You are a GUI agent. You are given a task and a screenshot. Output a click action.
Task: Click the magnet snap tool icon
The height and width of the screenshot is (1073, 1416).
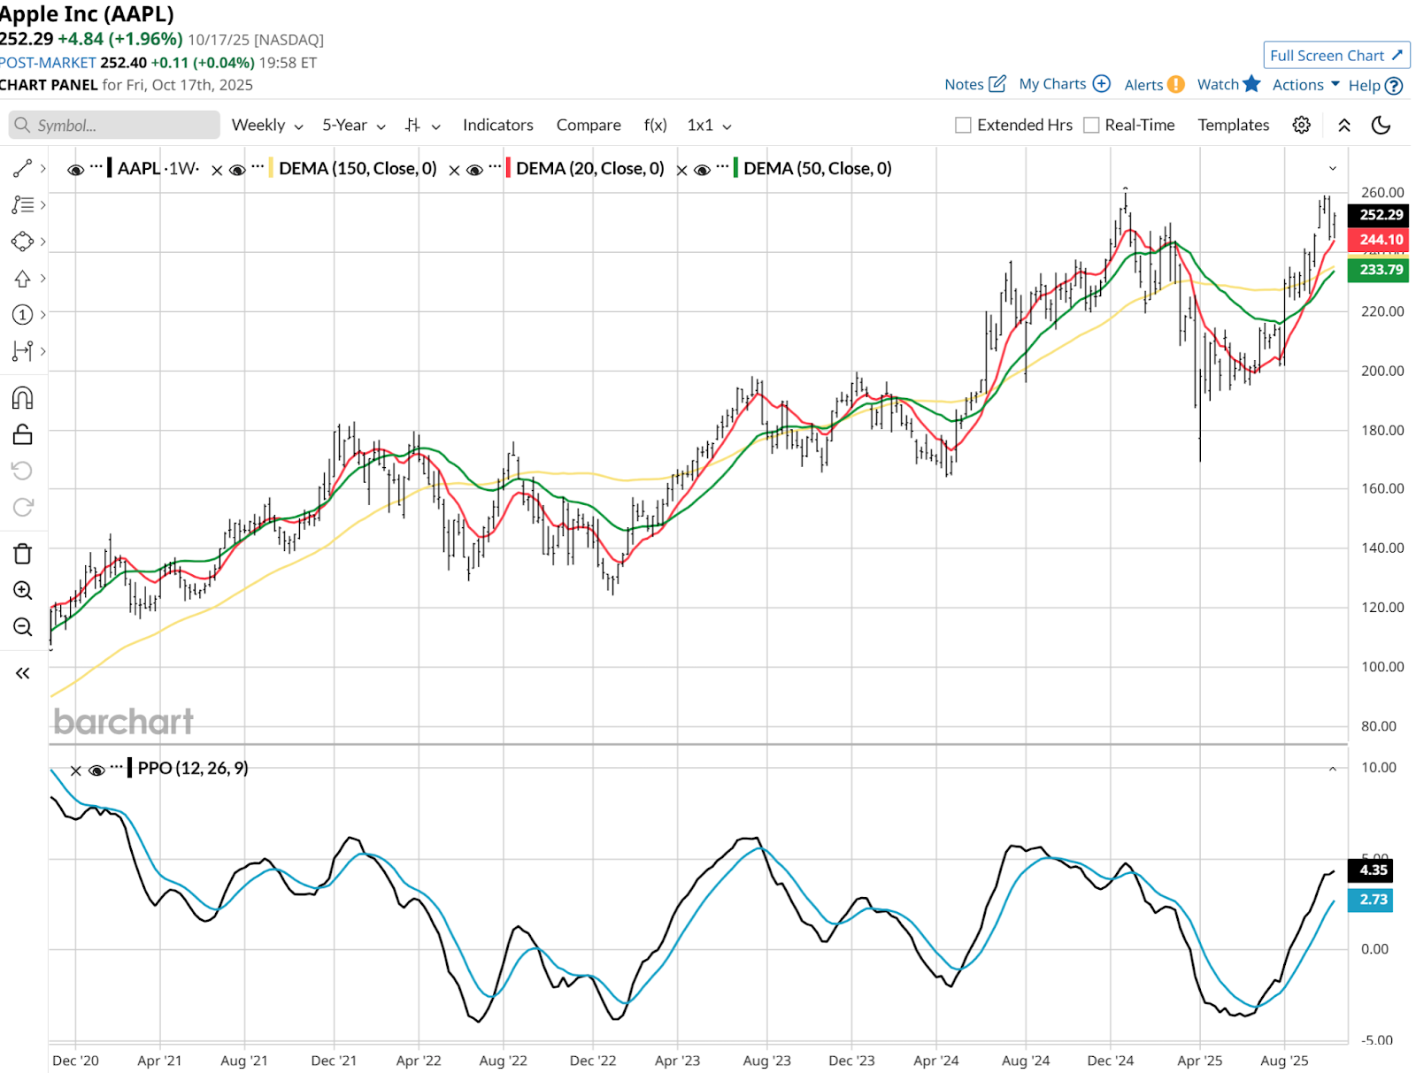[x=22, y=398]
